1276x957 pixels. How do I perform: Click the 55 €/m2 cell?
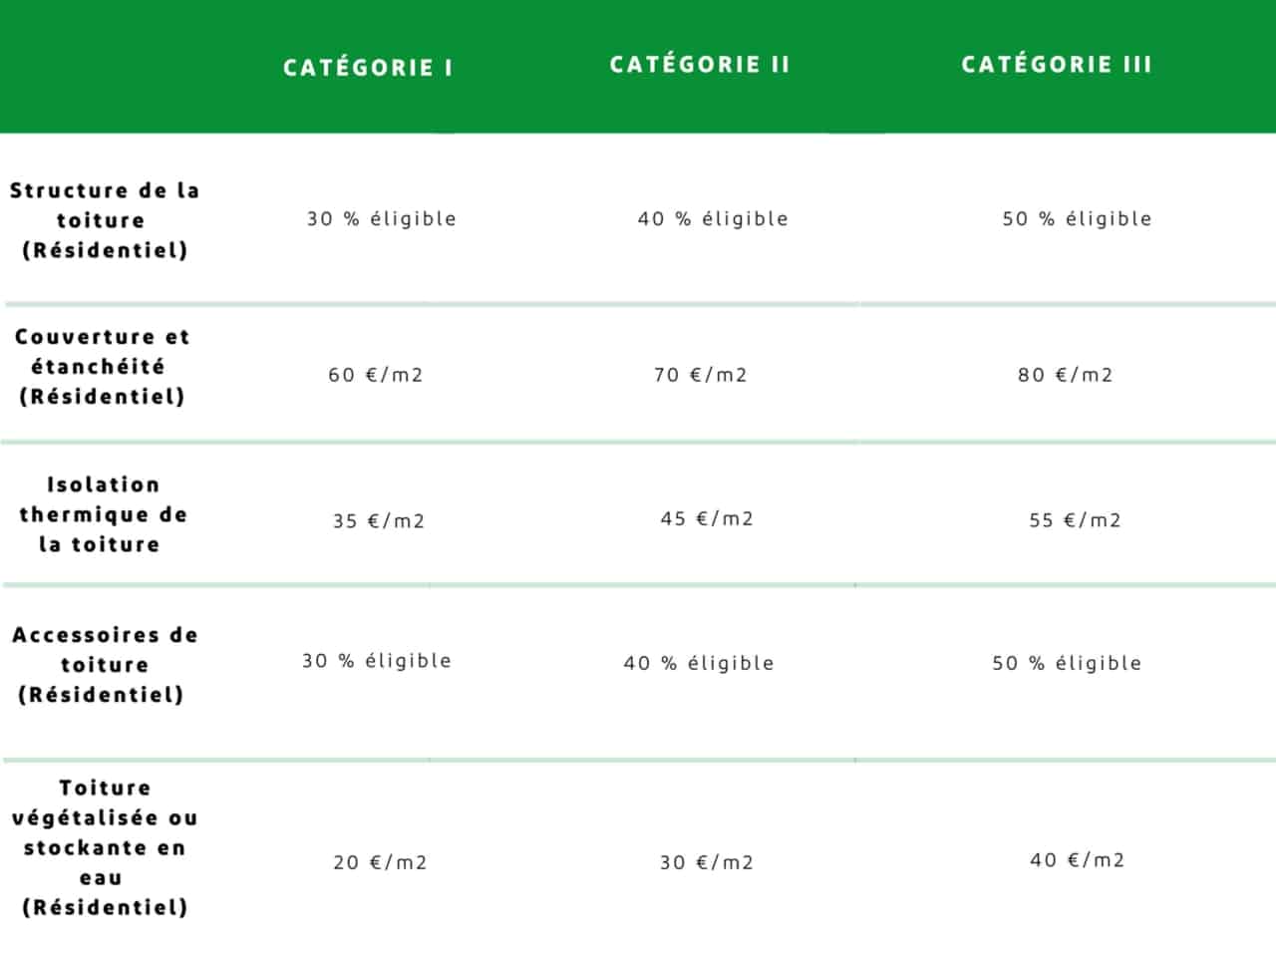click(1076, 519)
